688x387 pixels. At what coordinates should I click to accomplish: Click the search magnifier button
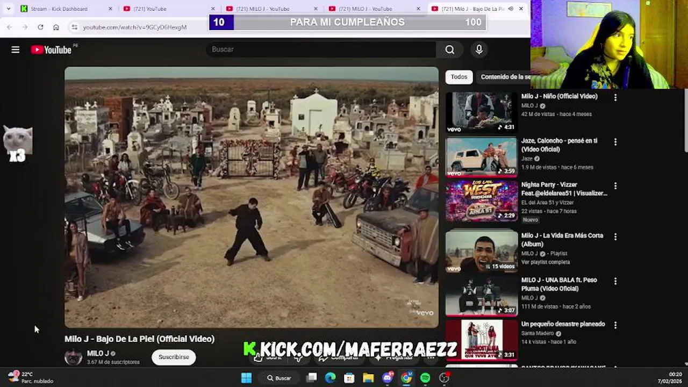click(x=450, y=49)
